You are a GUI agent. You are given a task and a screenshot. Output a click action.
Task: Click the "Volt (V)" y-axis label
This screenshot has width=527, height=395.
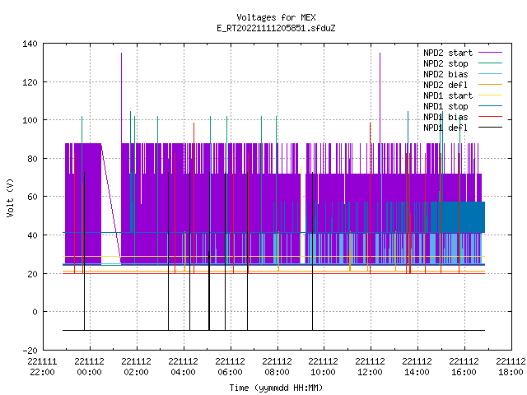10,197
